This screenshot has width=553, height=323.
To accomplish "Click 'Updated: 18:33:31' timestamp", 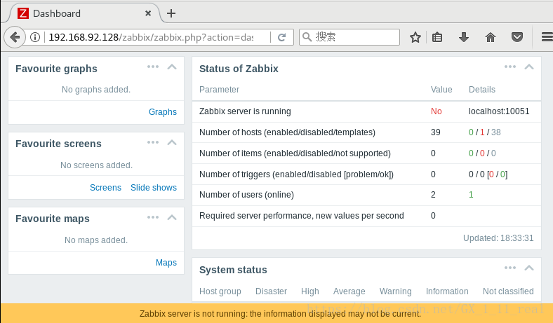I will click(x=498, y=238).
